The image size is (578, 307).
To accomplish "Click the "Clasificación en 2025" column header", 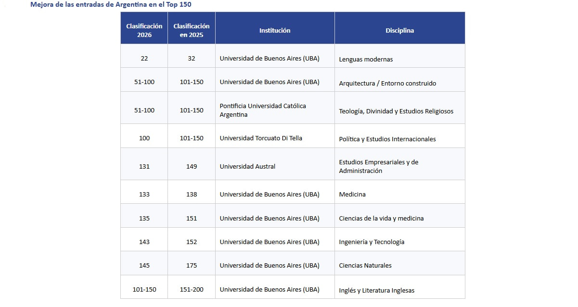I will 192,30.
